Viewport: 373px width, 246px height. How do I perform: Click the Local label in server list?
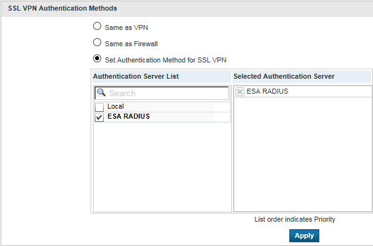[116, 106]
